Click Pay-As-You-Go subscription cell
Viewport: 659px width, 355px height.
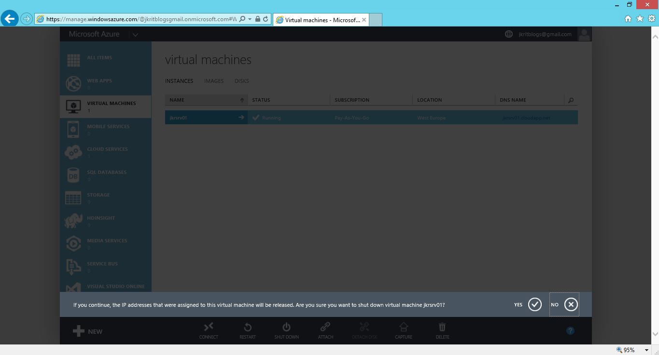click(x=372, y=118)
